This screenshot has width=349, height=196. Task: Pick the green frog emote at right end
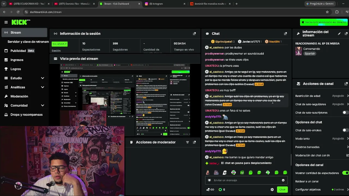point(285,172)
